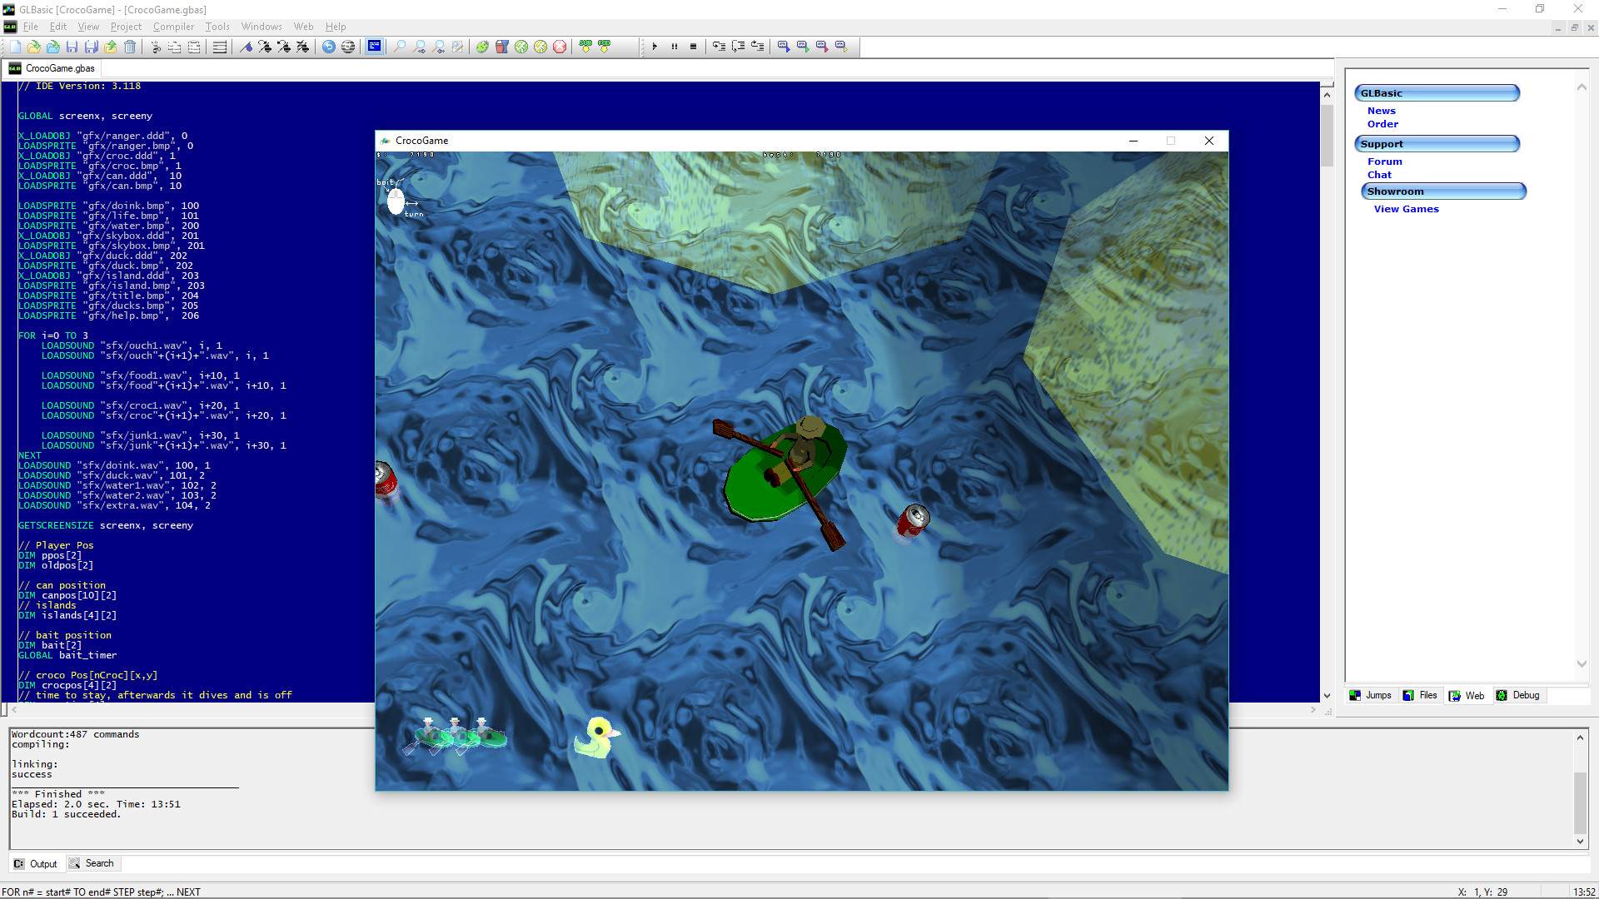The image size is (1599, 899).
Task: Undo the last edit
Action: coord(328,47)
